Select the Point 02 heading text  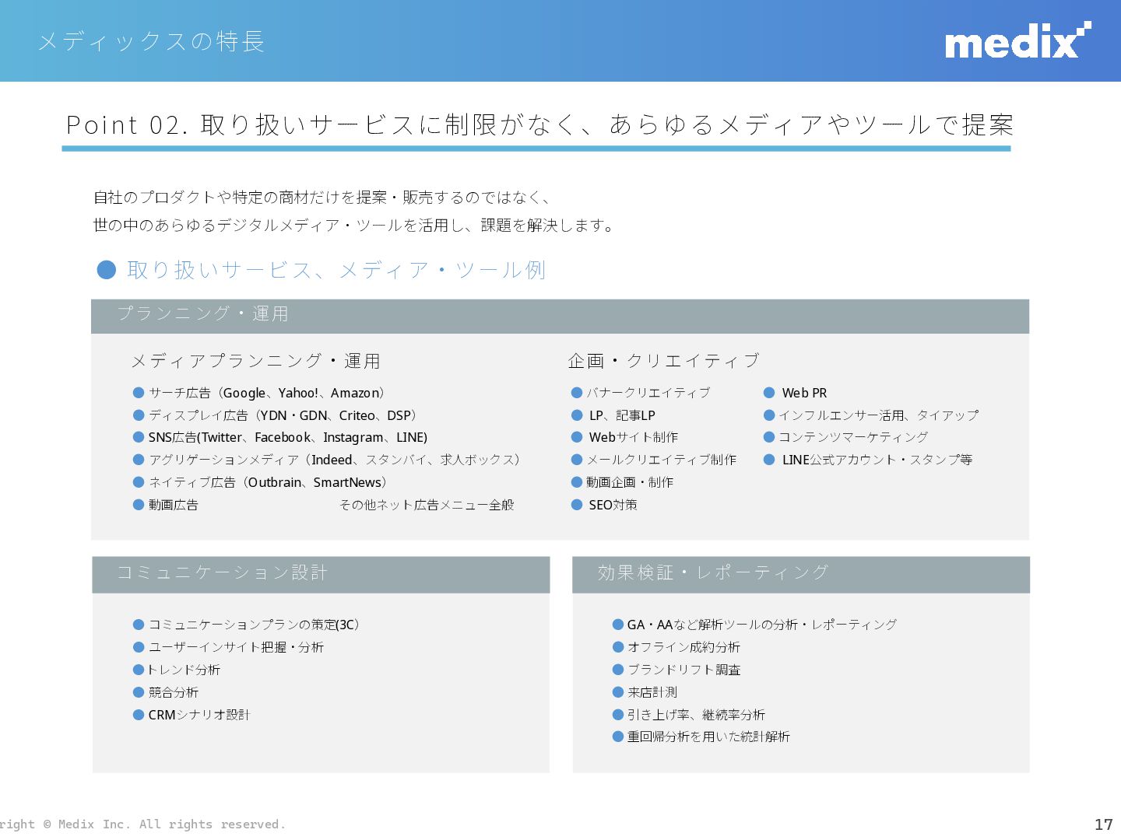click(539, 124)
